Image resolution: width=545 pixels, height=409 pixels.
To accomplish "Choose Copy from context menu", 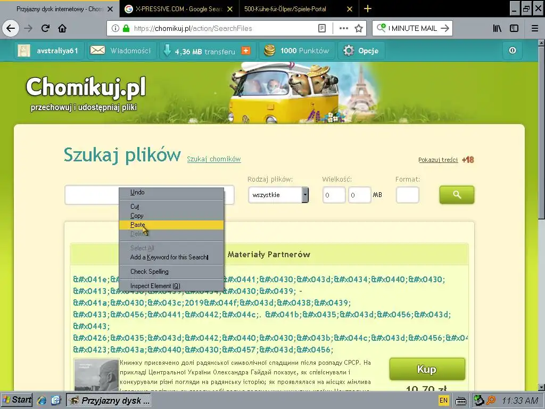I will [171, 216].
